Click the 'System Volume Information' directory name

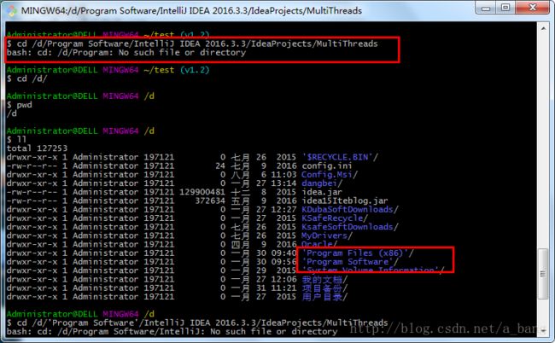[373, 270]
